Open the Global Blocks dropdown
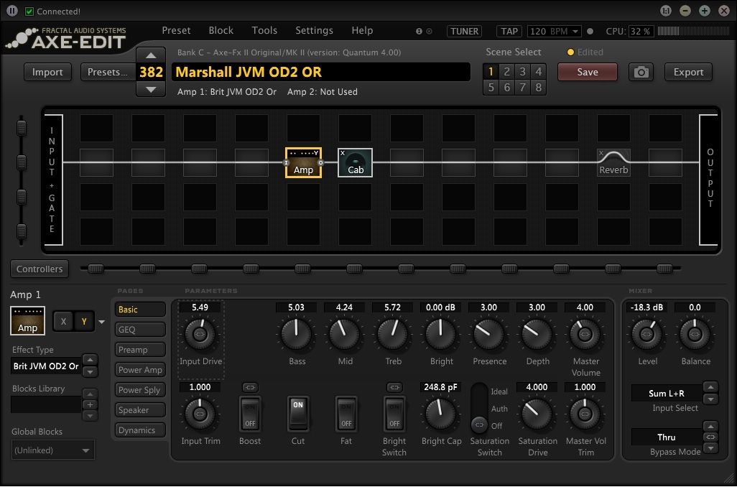This screenshot has height=487, width=737. tap(52, 450)
